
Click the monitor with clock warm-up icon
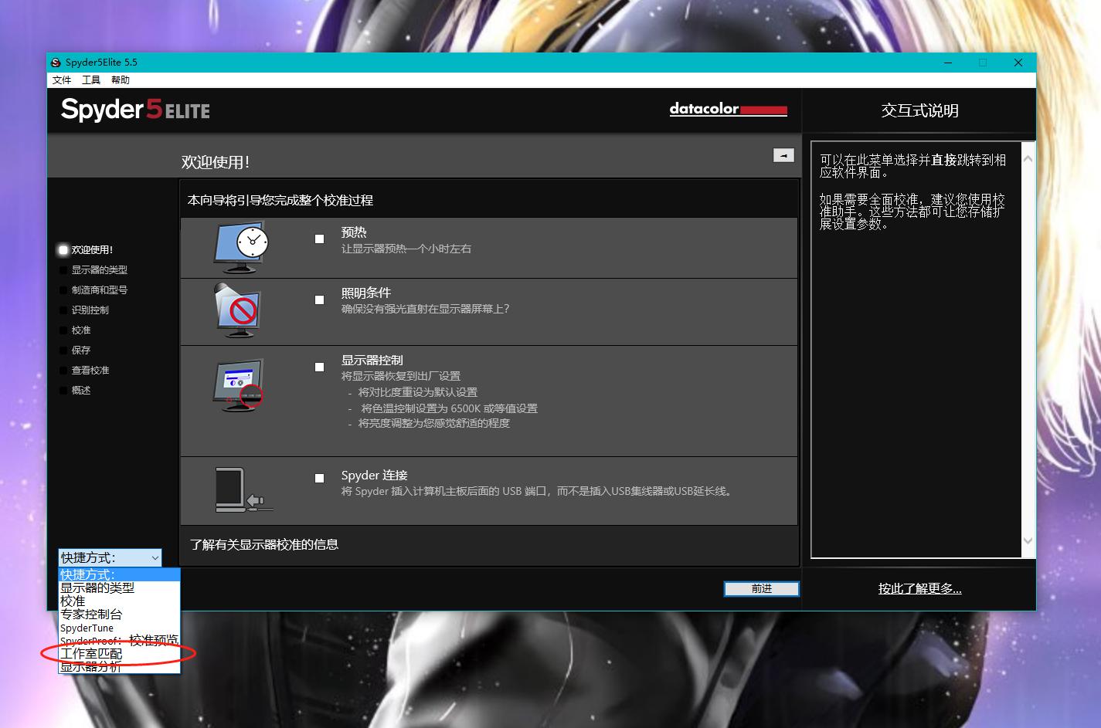[240, 247]
